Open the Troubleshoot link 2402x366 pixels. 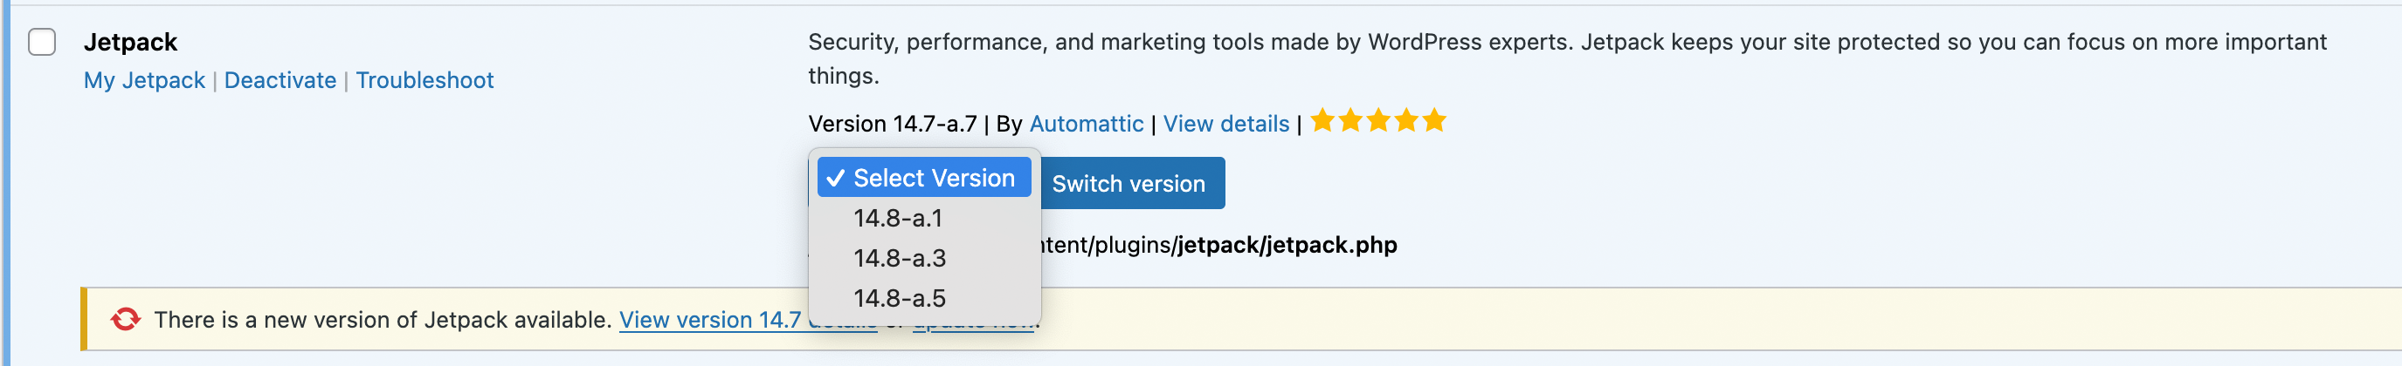(424, 81)
